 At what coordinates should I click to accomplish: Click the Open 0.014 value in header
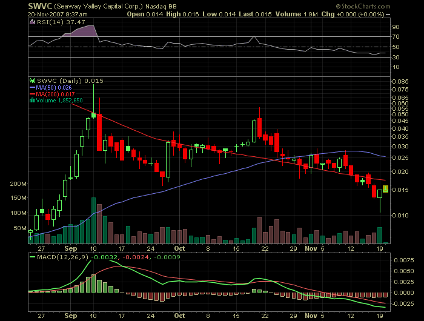[x=145, y=15]
